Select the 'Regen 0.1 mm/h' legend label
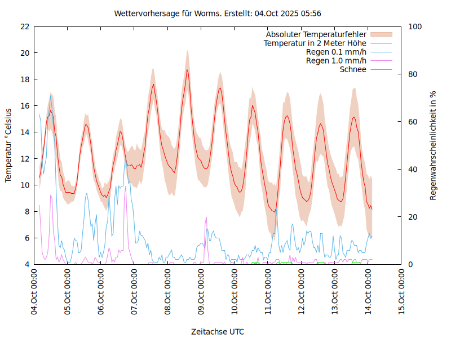Image resolution: width=451 pixels, height=338 pixels. [336, 52]
